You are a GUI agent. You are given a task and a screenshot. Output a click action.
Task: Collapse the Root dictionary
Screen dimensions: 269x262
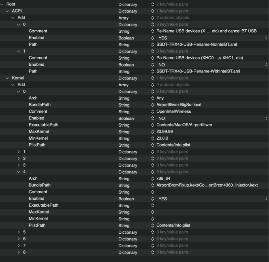[2, 4]
